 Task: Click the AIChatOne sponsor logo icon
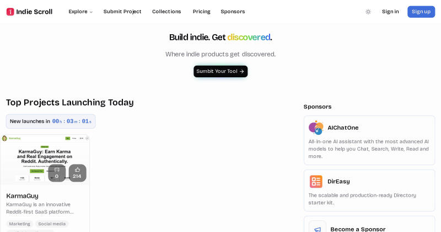tap(316, 128)
